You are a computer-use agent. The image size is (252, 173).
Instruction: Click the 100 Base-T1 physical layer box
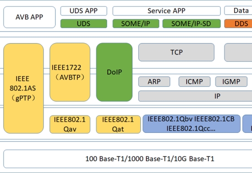(x=128, y=159)
